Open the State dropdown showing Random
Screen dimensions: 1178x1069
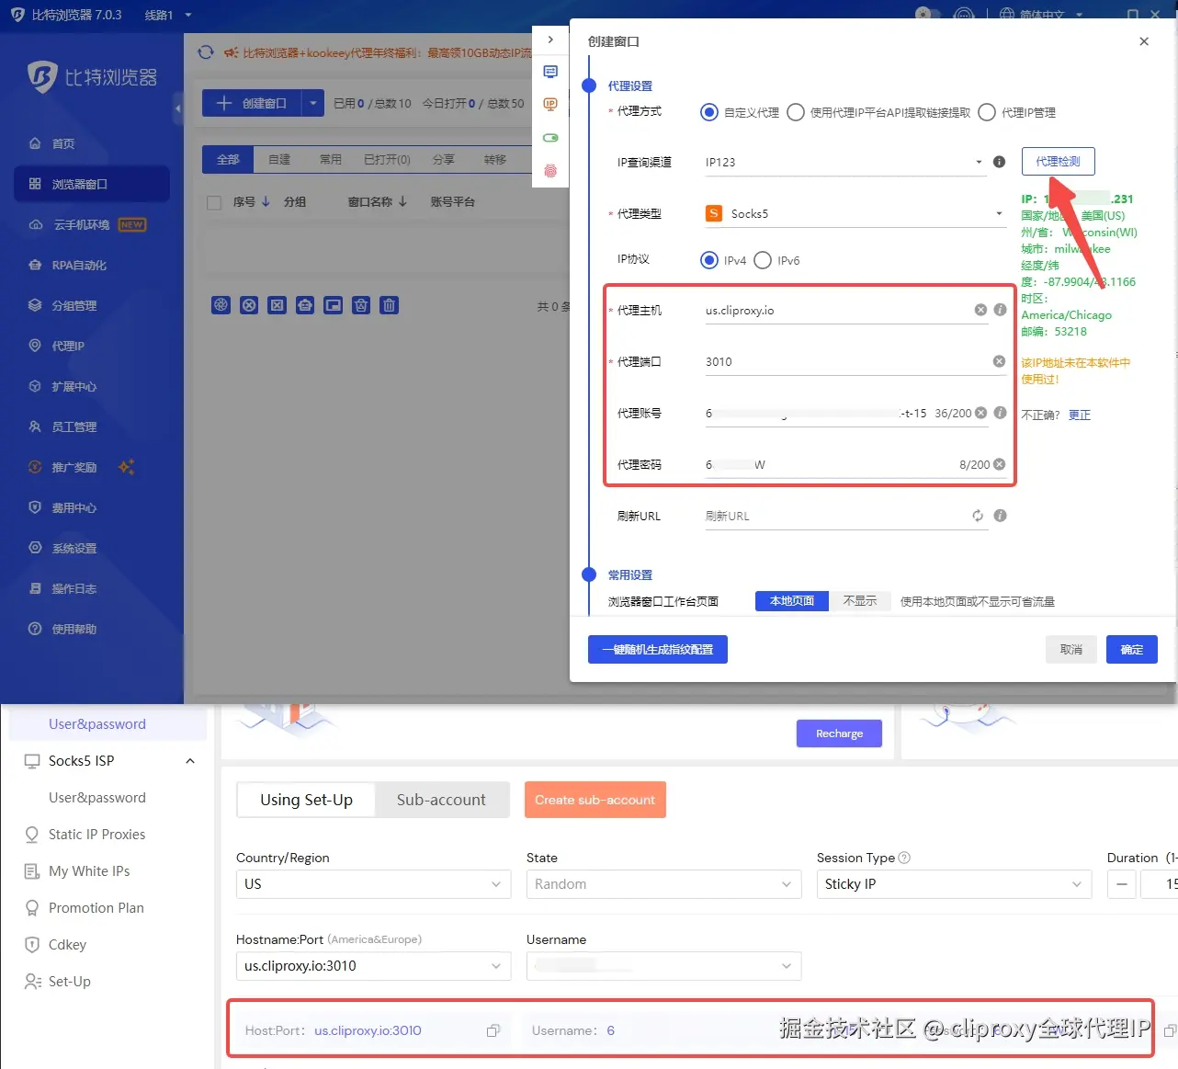tap(663, 884)
